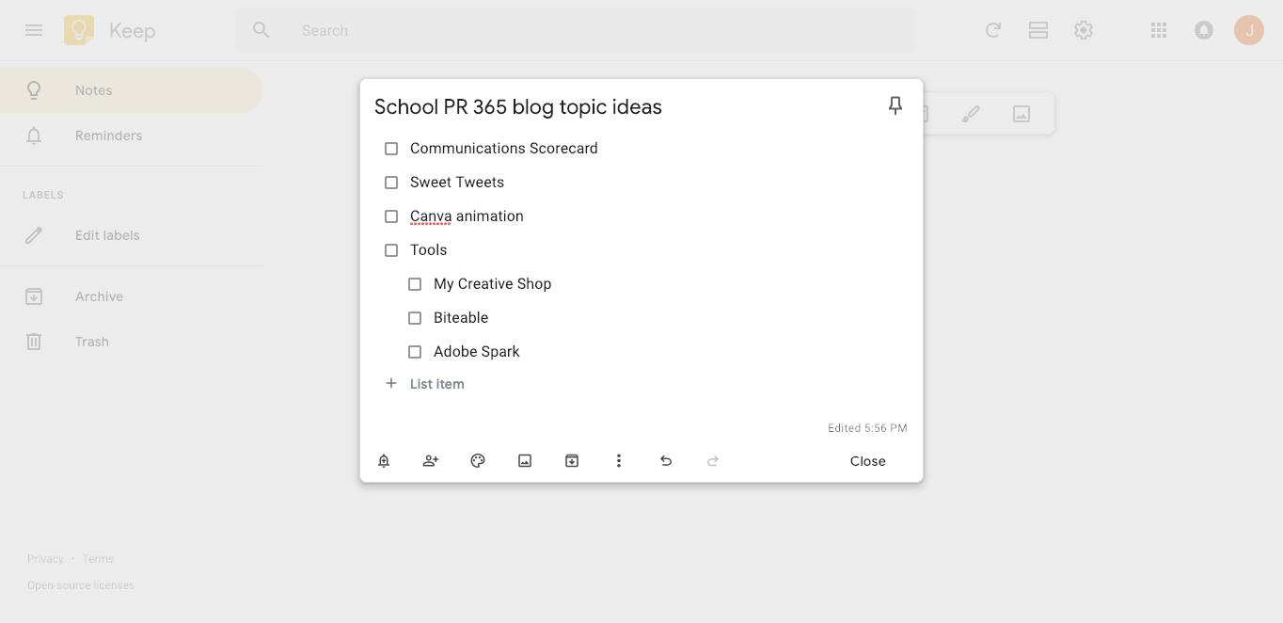Add a collaborator to the note
Viewport: 1283px width, 623px height.
point(431,461)
